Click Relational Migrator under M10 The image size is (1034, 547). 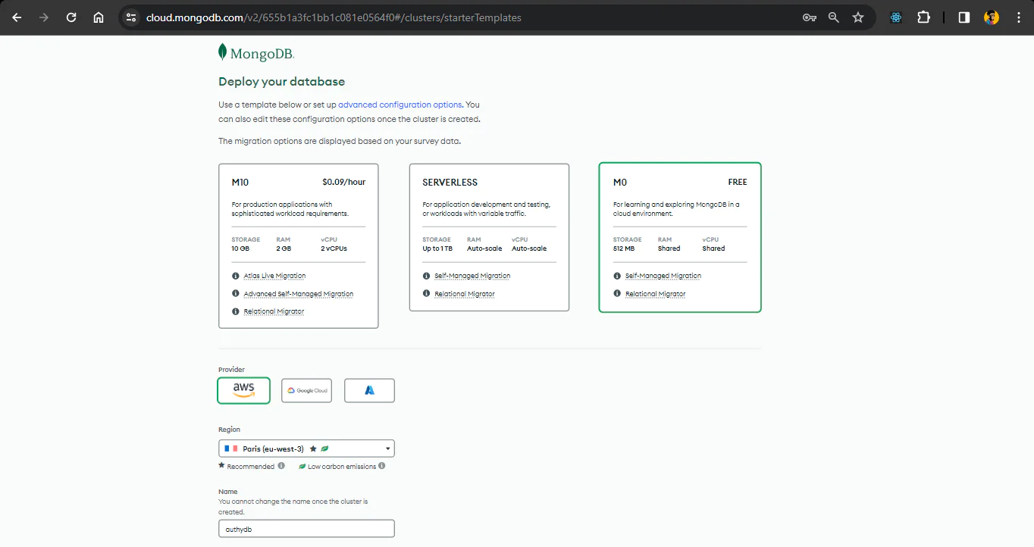pos(274,311)
